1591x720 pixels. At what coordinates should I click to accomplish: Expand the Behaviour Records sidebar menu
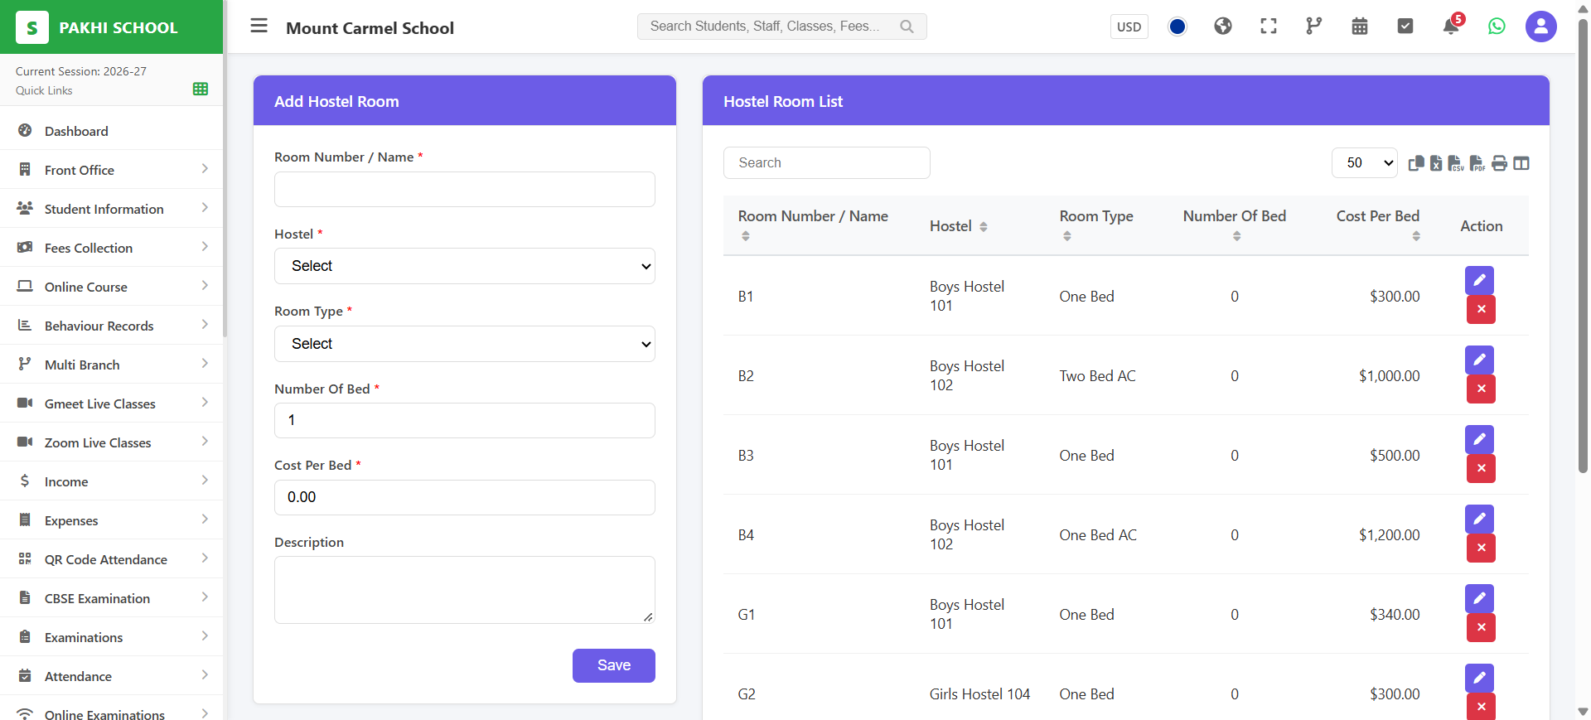[112, 326]
